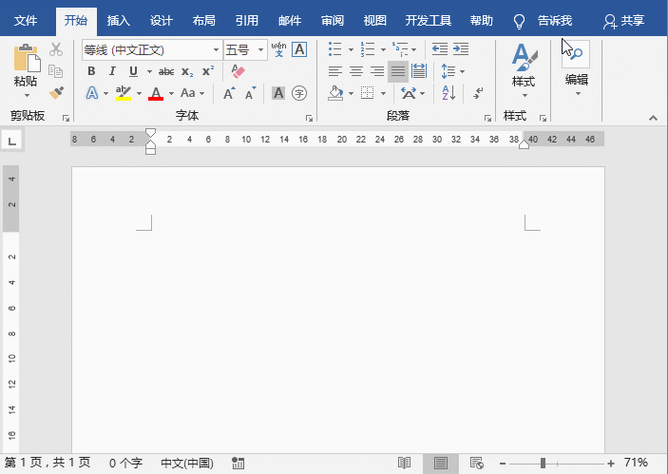Click the zoom slider in status bar
Viewport: 668px width, 474px height.
(543, 463)
